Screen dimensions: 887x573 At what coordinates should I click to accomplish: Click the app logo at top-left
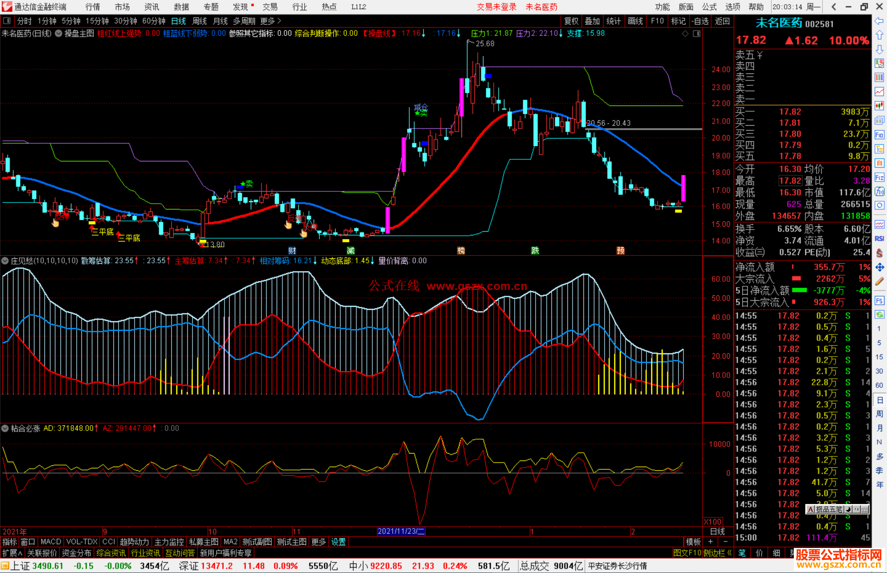pyautogui.click(x=7, y=7)
